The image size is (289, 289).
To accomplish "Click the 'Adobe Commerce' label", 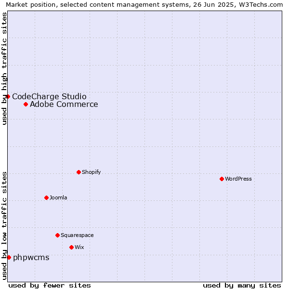I will (64, 105).
